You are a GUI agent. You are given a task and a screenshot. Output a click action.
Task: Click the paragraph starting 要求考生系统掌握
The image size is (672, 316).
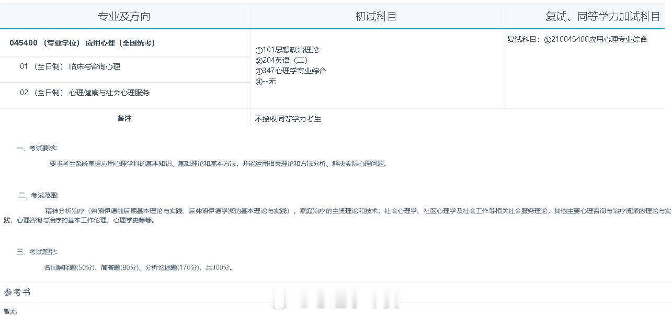218,163
